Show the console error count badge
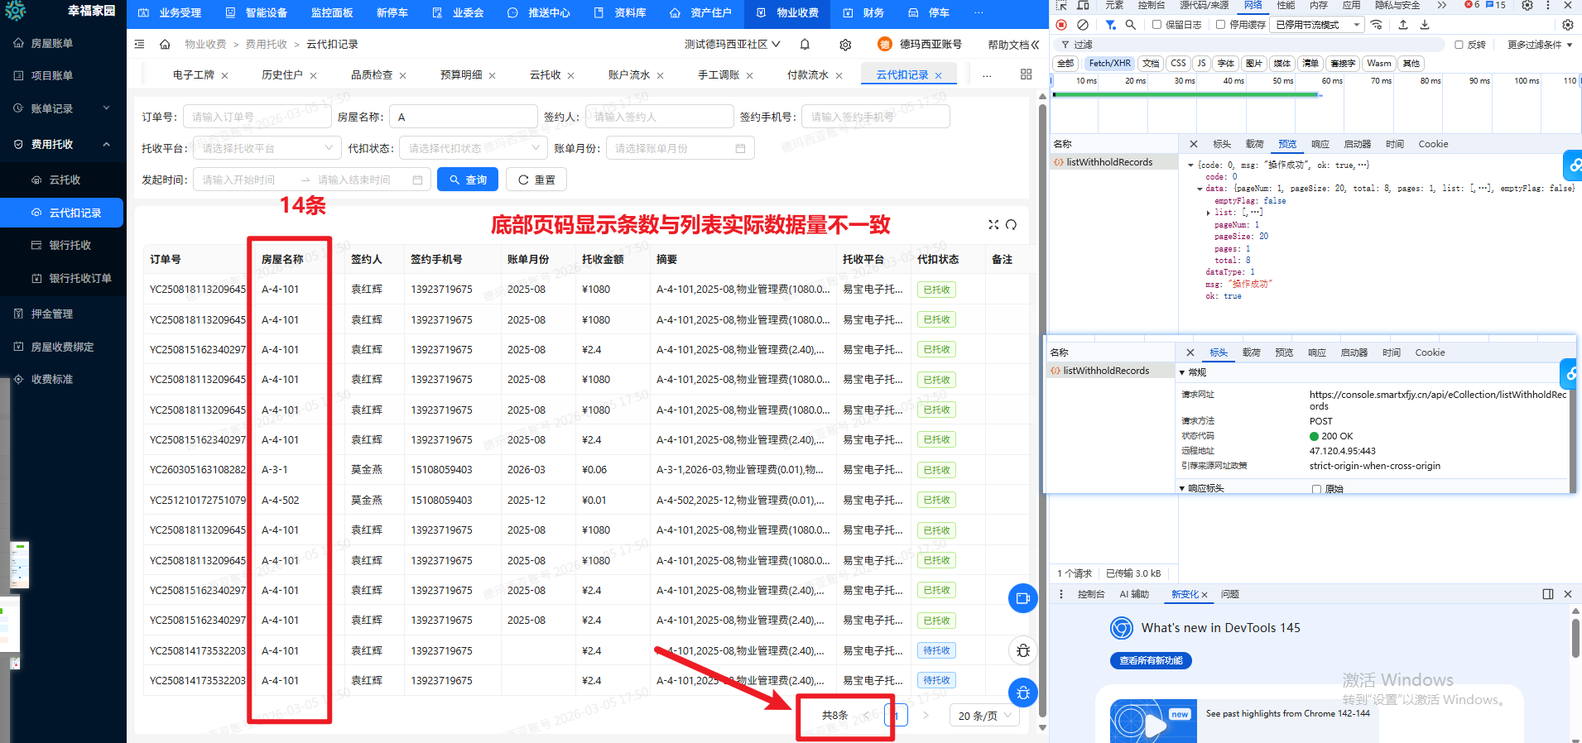 [x=1472, y=5]
